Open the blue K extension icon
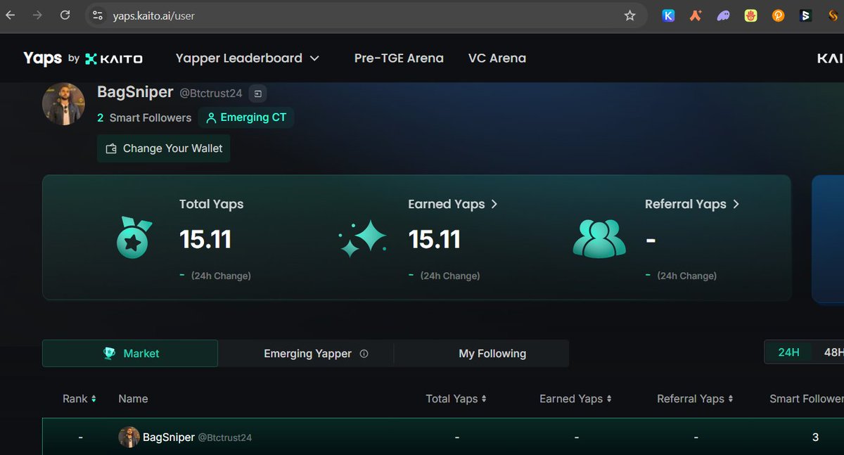Viewport: 844px width, 455px height. click(x=668, y=15)
